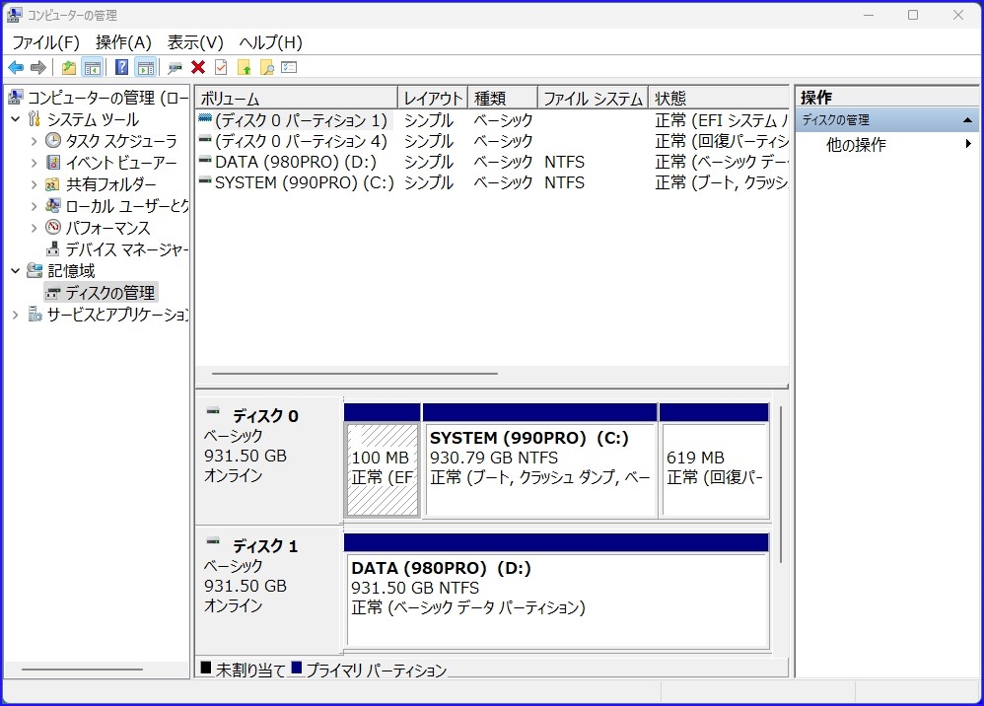Click the blue Back arrow toolbar icon
The height and width of the screenshot is (706, 984).
point(16,67)
